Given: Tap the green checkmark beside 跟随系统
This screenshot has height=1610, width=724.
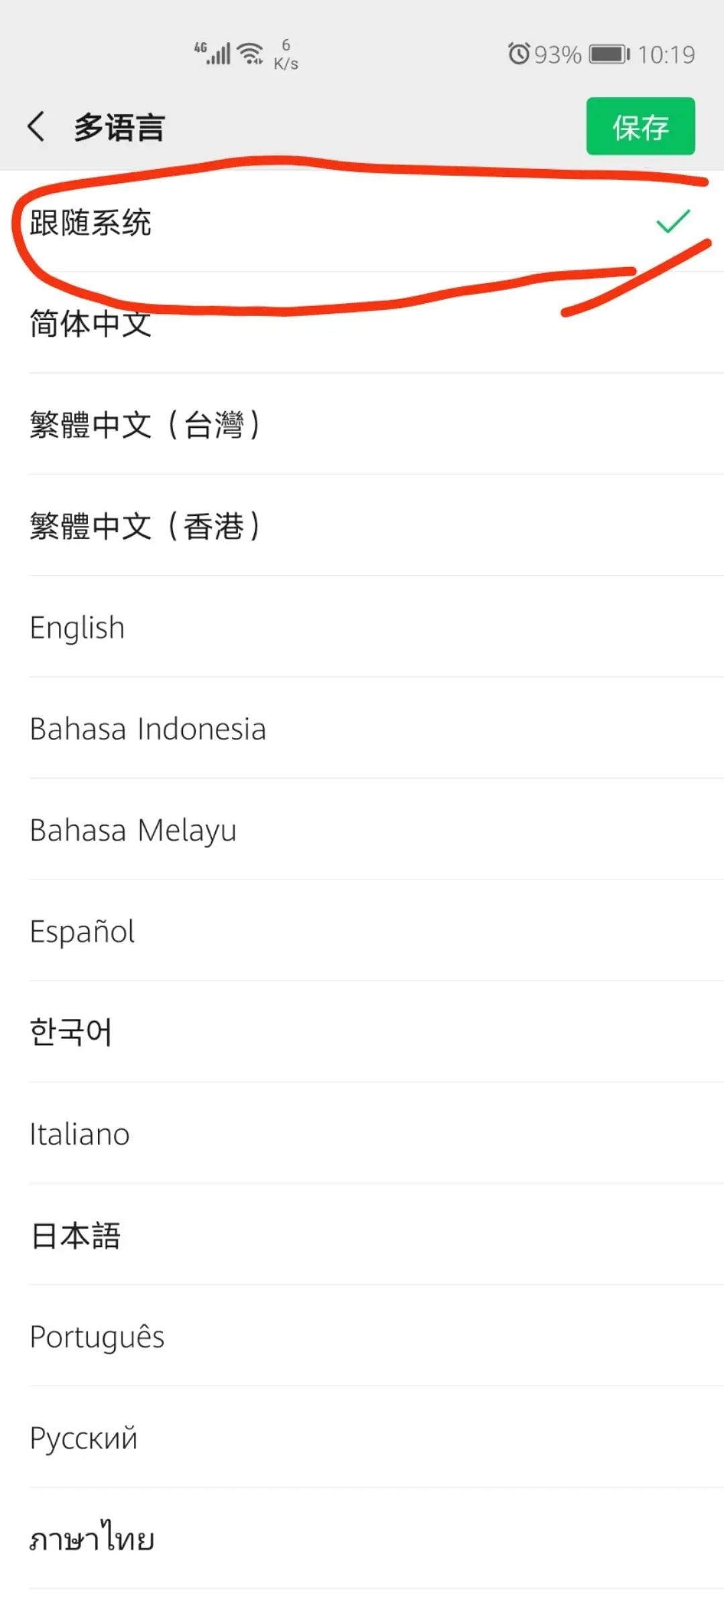Looking at the screenshot, I should point(673,221).
